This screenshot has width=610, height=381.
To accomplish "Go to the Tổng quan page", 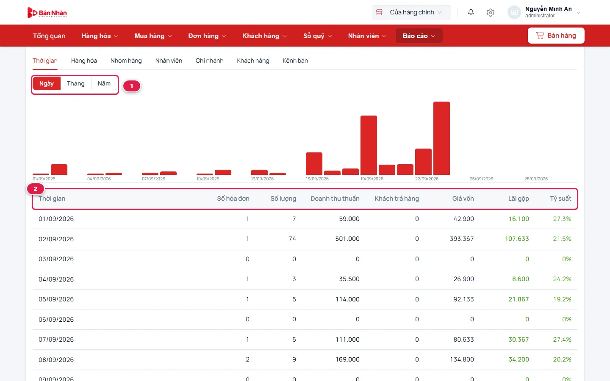I will (x=49, y=36).
